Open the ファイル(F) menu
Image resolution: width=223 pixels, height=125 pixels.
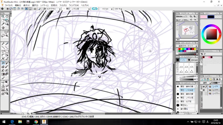pos(9,5)
